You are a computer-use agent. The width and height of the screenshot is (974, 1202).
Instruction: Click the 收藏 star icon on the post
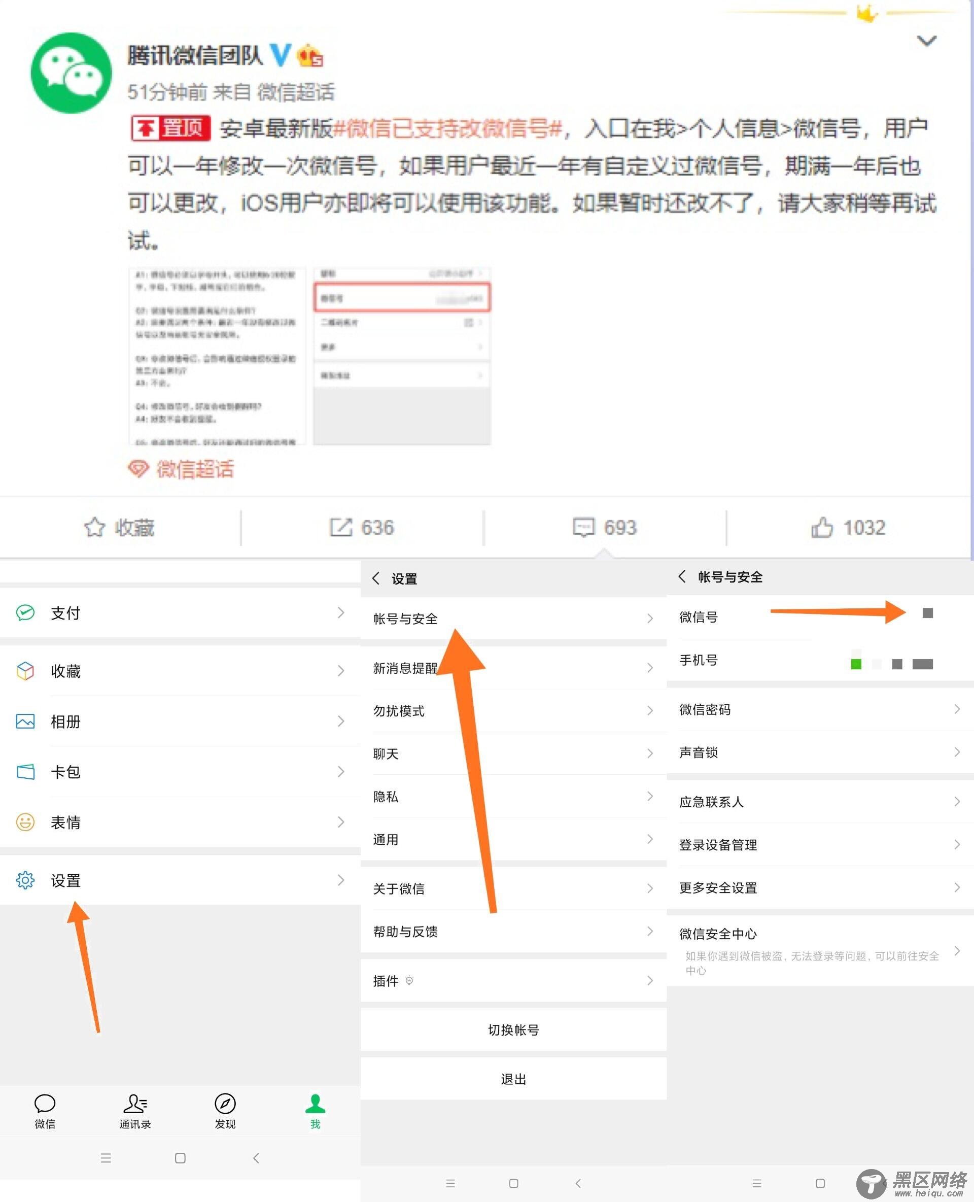94,528
